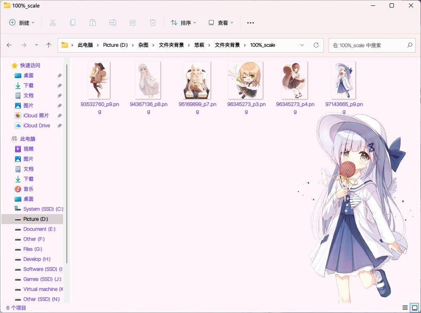Click the Rename icon in toolbar
This screenshot has height=313, width=421.
coord(113,23)
